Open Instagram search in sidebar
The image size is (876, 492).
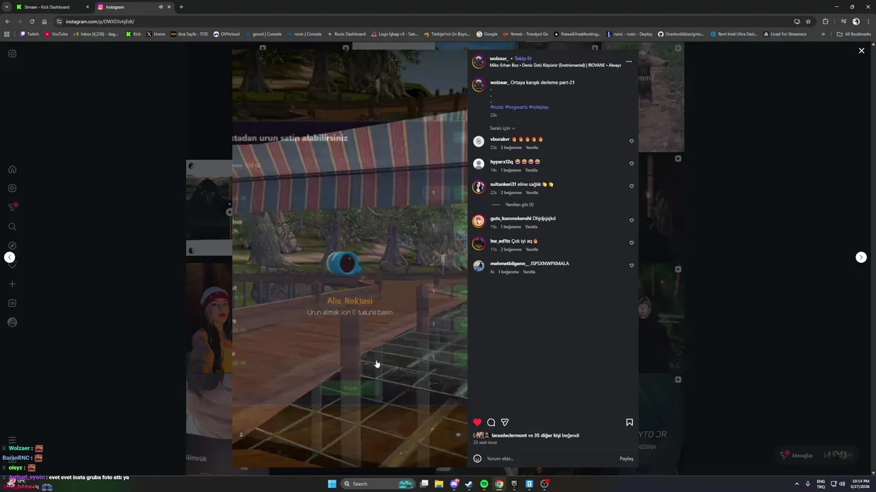pos(12,226)
